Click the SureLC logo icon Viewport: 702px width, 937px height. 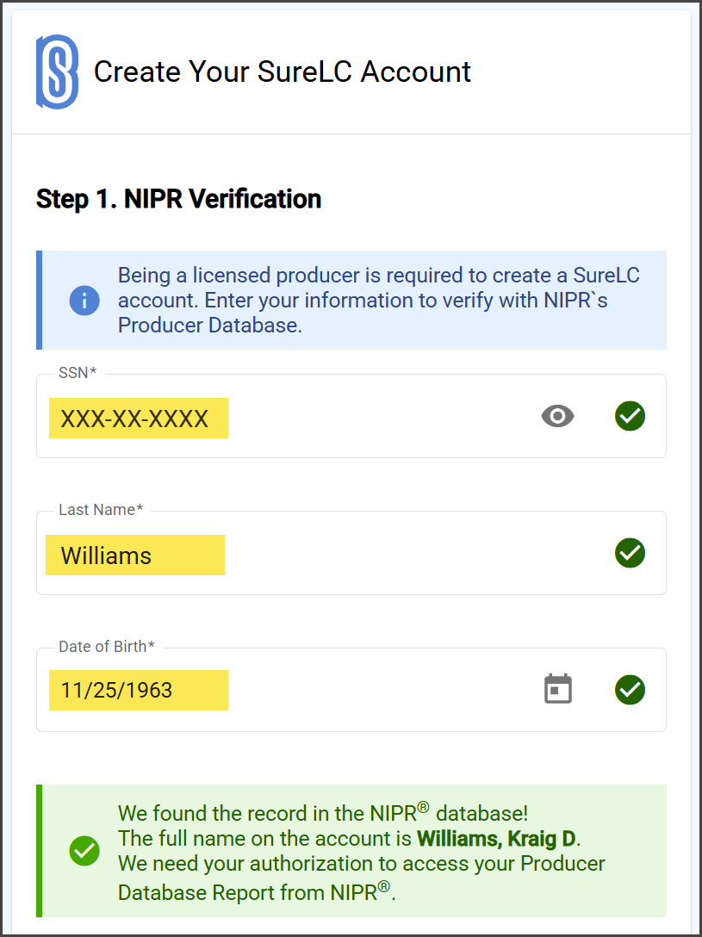[58, 71]
